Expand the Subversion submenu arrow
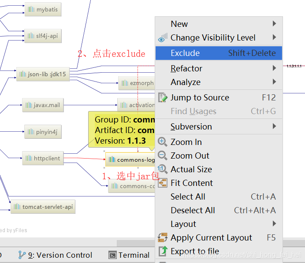The width and height of the screenshot is (305, 263). tap(274, 126)
